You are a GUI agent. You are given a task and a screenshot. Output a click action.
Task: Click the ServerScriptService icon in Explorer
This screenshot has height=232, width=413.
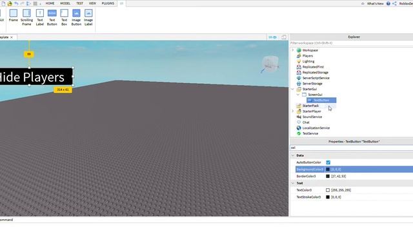pos(299,78)
